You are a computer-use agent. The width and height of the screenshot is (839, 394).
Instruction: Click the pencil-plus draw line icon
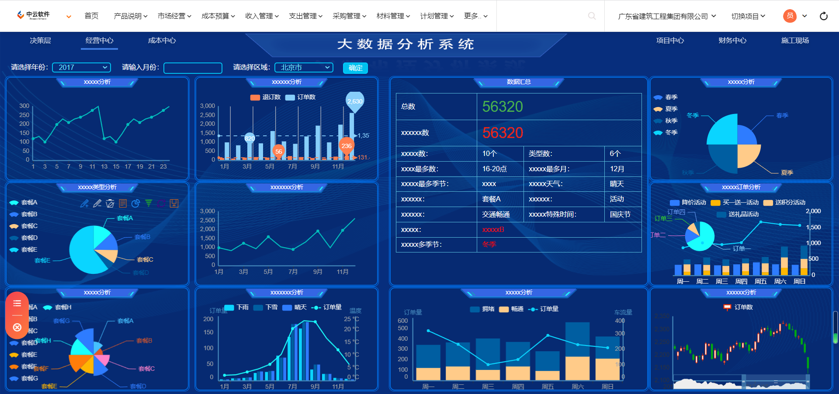[x=84, y=203]
